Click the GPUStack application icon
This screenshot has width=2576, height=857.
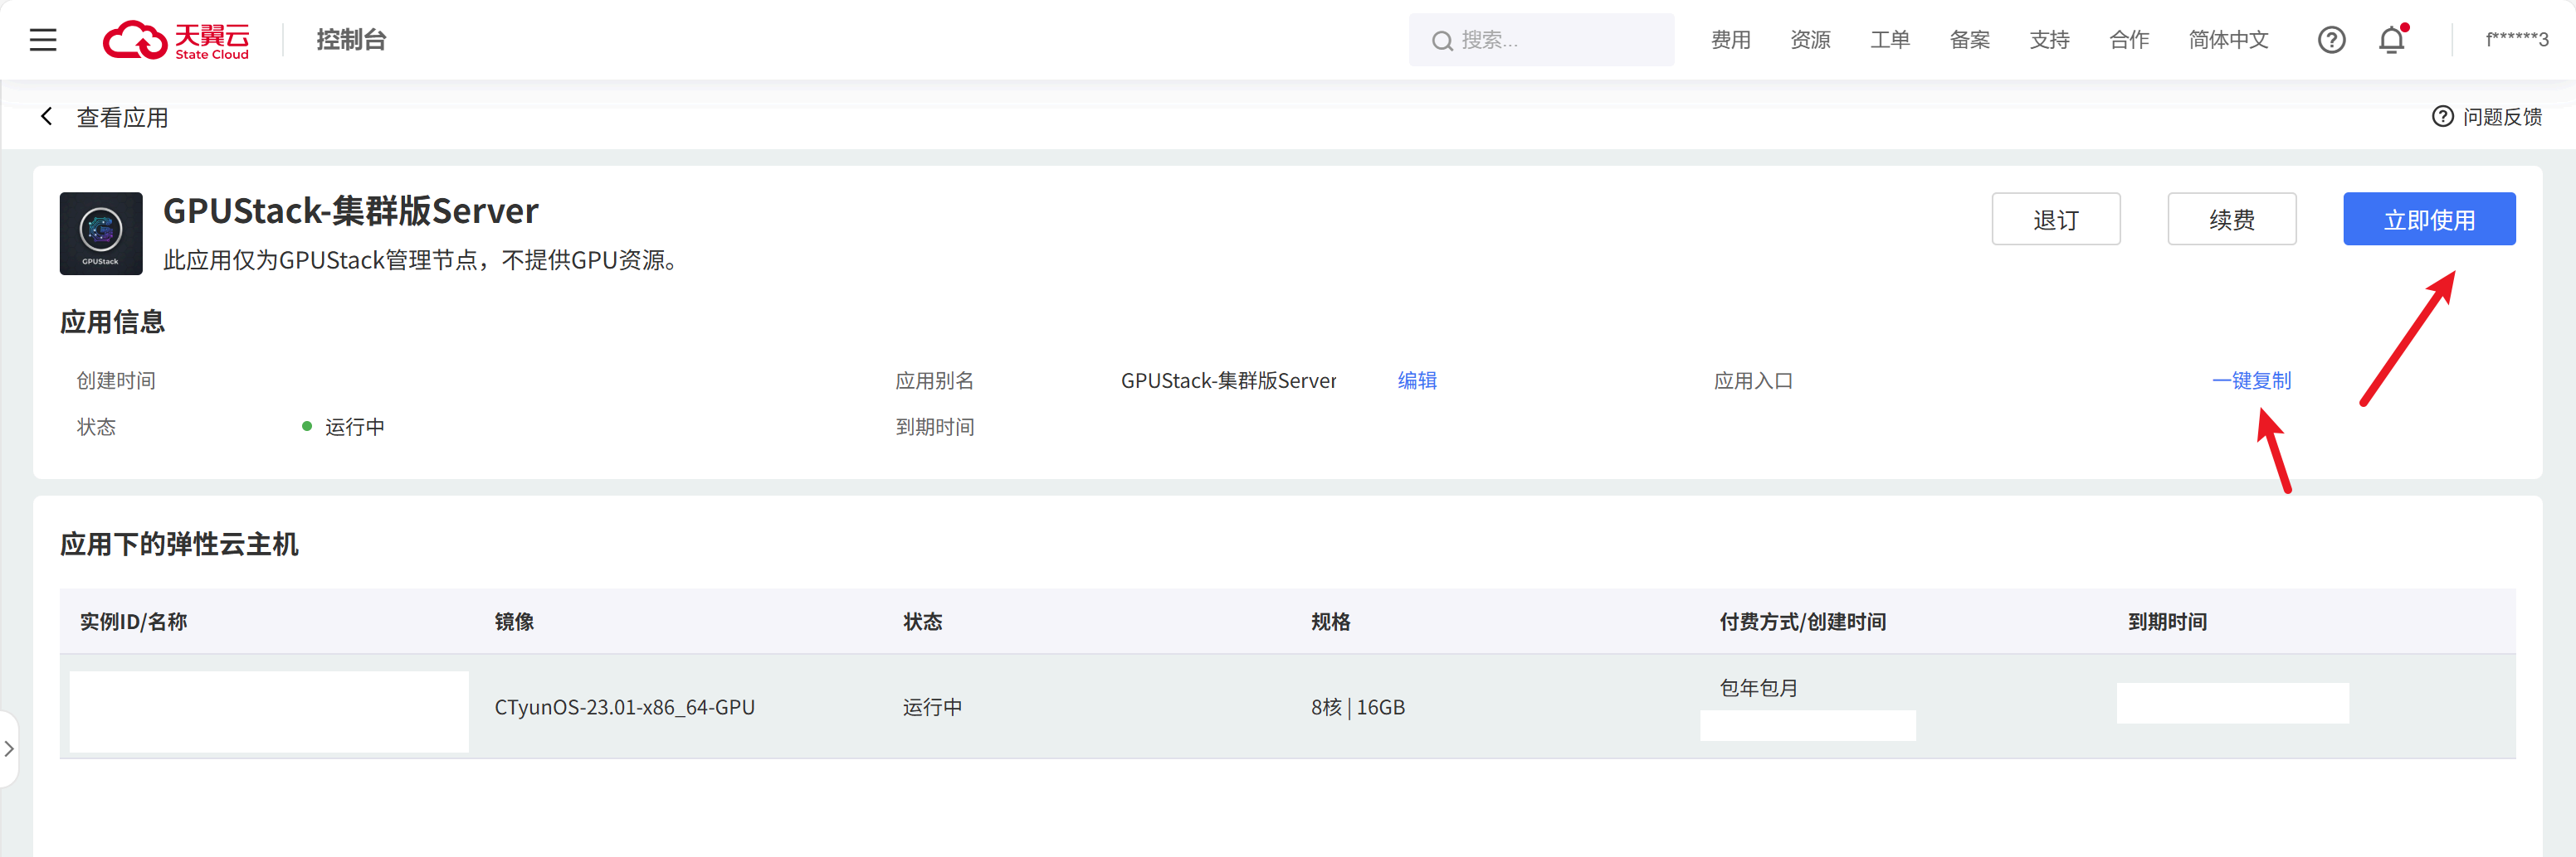click(101, 234)
